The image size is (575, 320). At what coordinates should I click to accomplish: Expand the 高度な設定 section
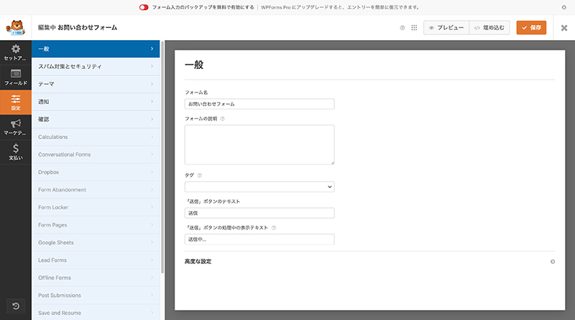click(552, 262)
